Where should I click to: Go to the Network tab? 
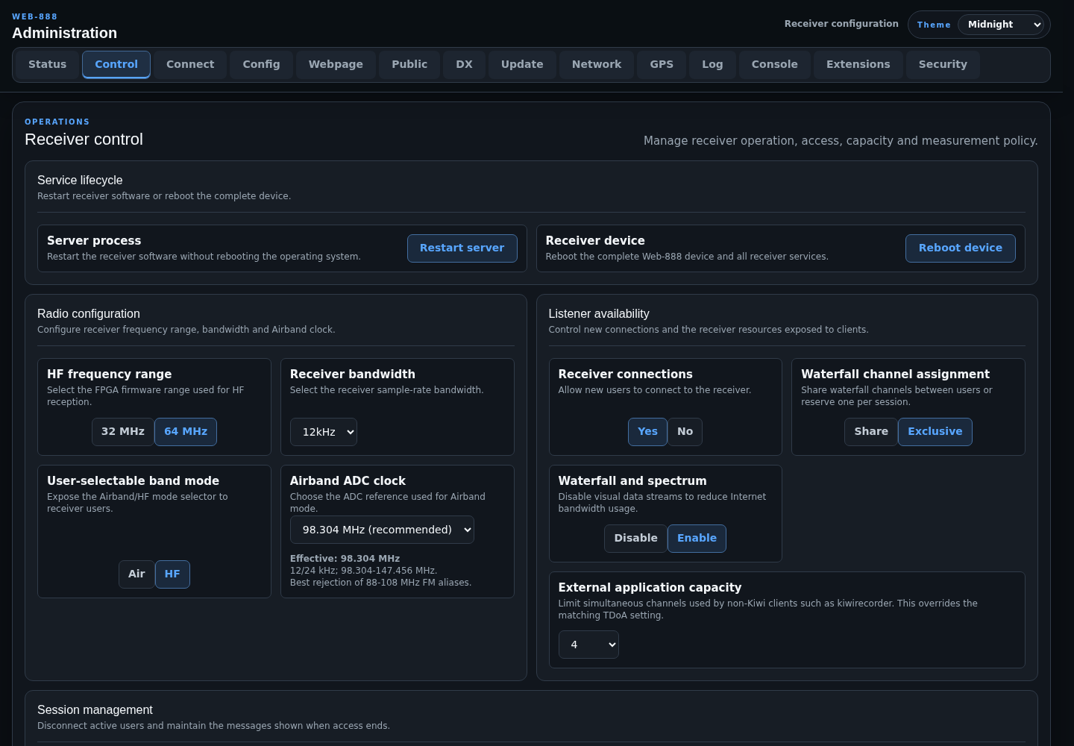(597, 65)
